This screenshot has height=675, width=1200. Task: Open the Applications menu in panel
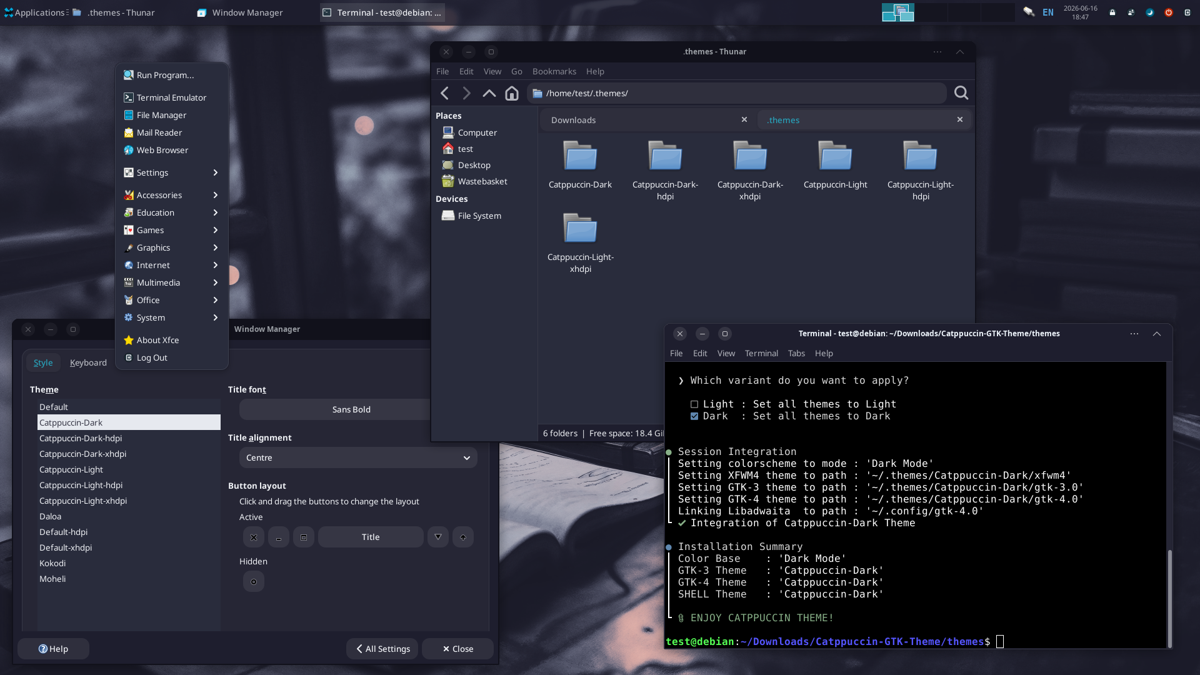point(35,12)
